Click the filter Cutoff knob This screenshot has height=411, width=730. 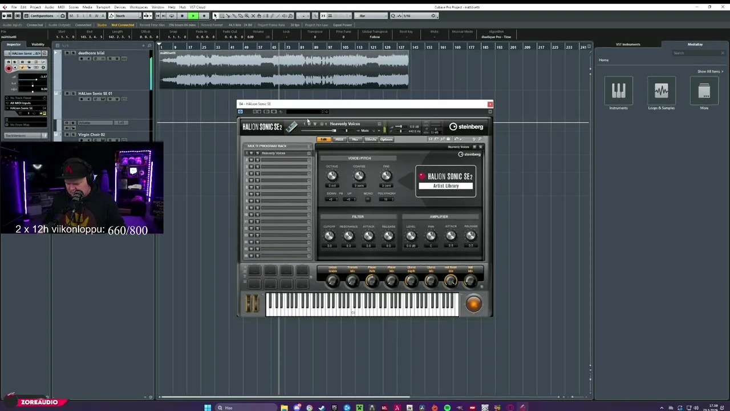[x=329, y=236]
